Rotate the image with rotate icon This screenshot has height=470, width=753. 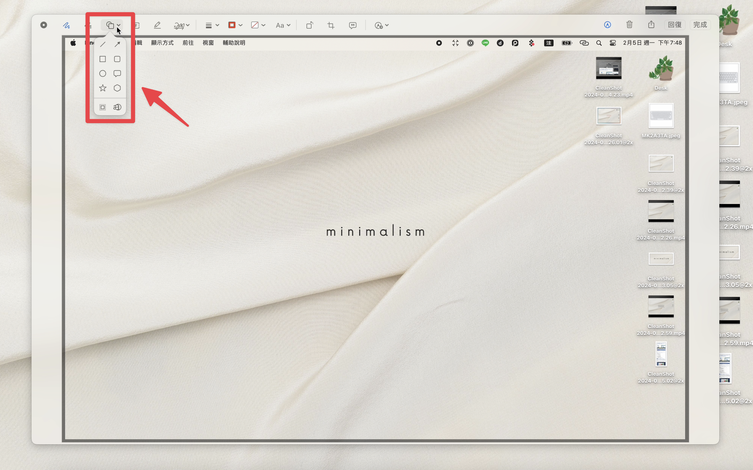tap(310, 25)
